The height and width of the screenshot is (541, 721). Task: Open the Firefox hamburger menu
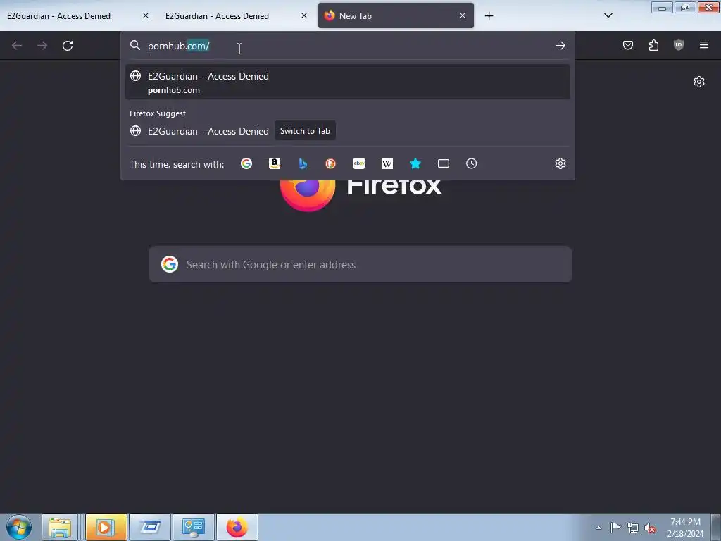[x=704, y=45]
